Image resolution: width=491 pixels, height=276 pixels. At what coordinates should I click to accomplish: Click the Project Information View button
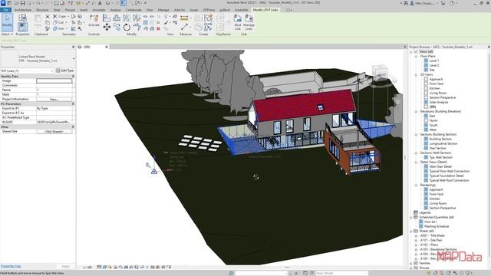pos(54,99)
